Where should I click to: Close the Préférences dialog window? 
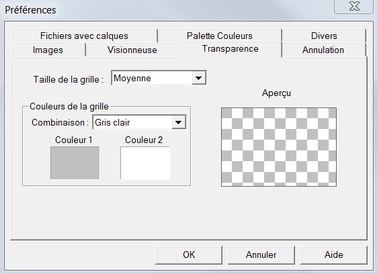(x=354, y=6)
